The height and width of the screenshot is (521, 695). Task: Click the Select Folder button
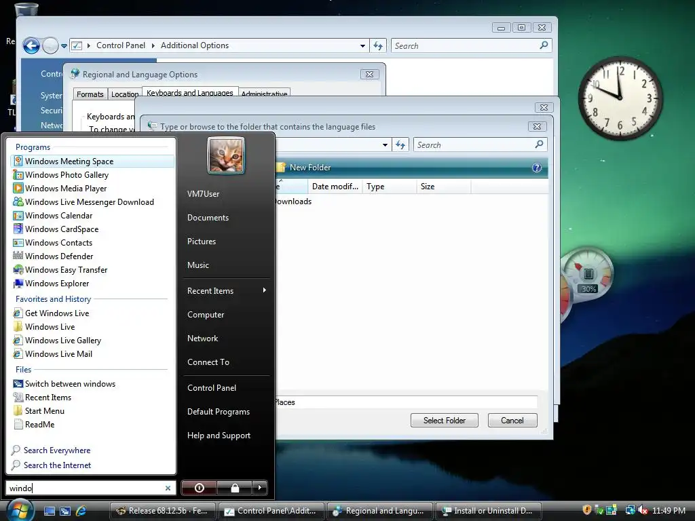tap(444, 421)
